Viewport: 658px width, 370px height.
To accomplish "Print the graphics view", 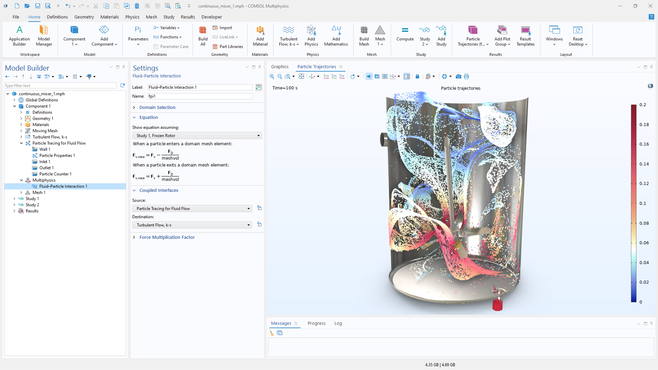I will [466, 76].
